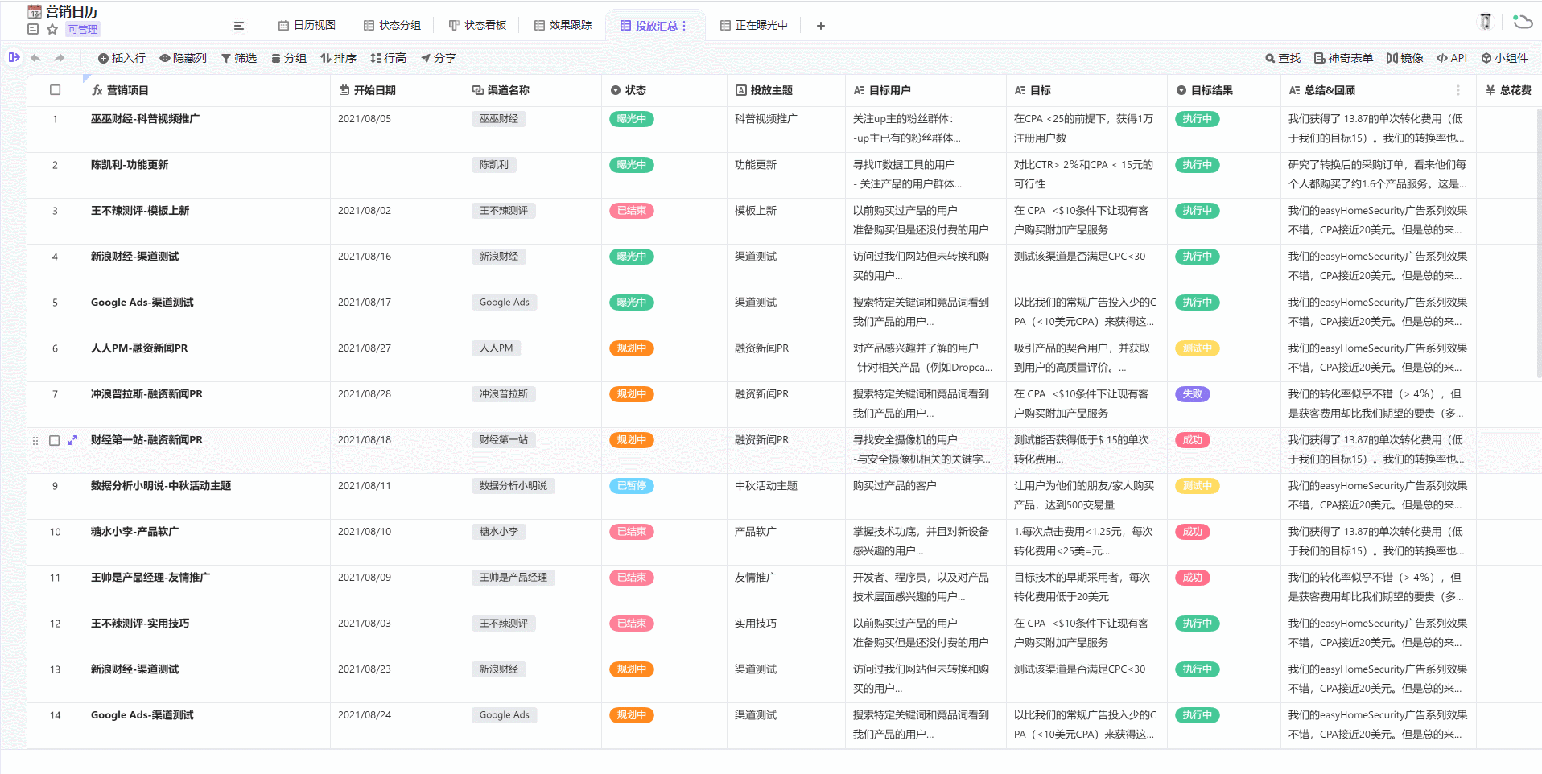1542x774 pixels.
Task: Toggle the select-all checkbox in header
Action: [x=55, y=90]
